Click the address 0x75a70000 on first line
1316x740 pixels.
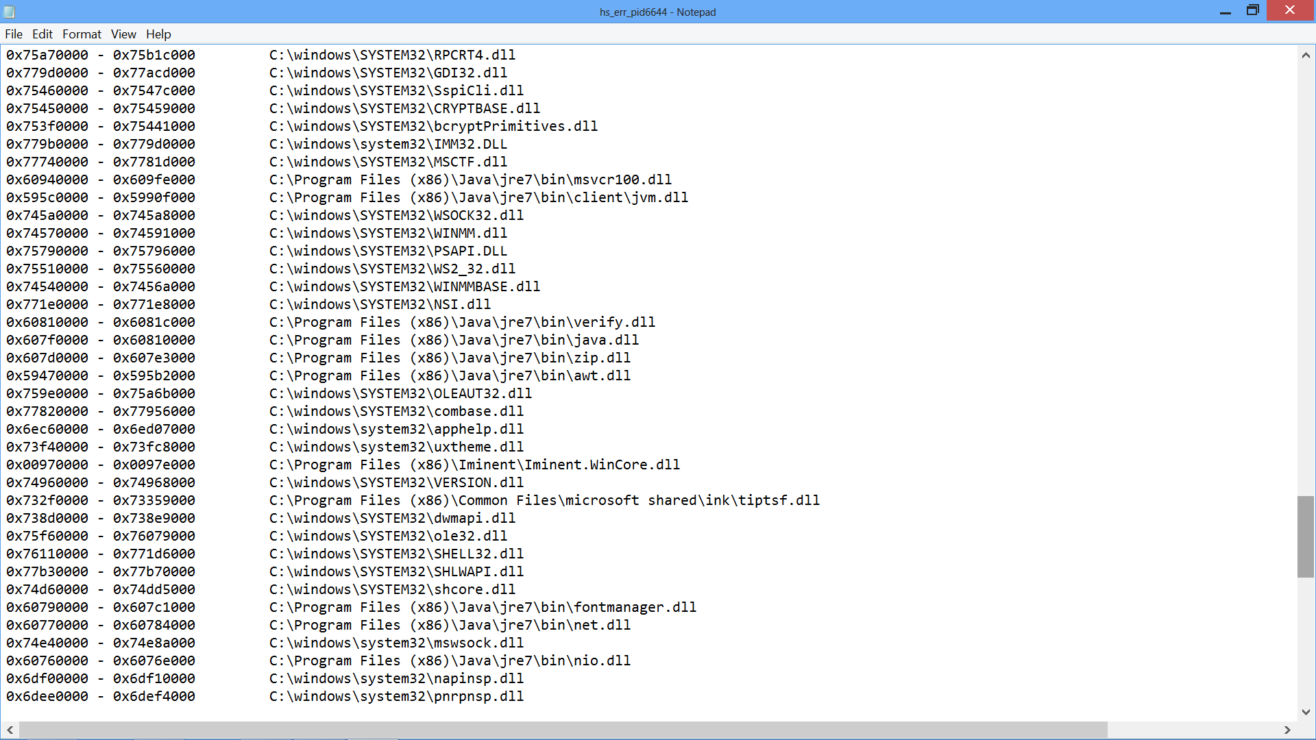tap(47, 56)
